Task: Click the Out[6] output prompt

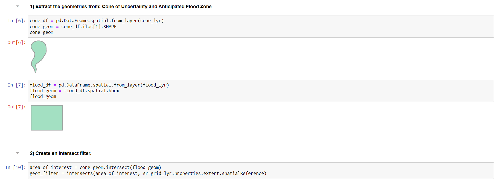Action: (x=17, y=43)
